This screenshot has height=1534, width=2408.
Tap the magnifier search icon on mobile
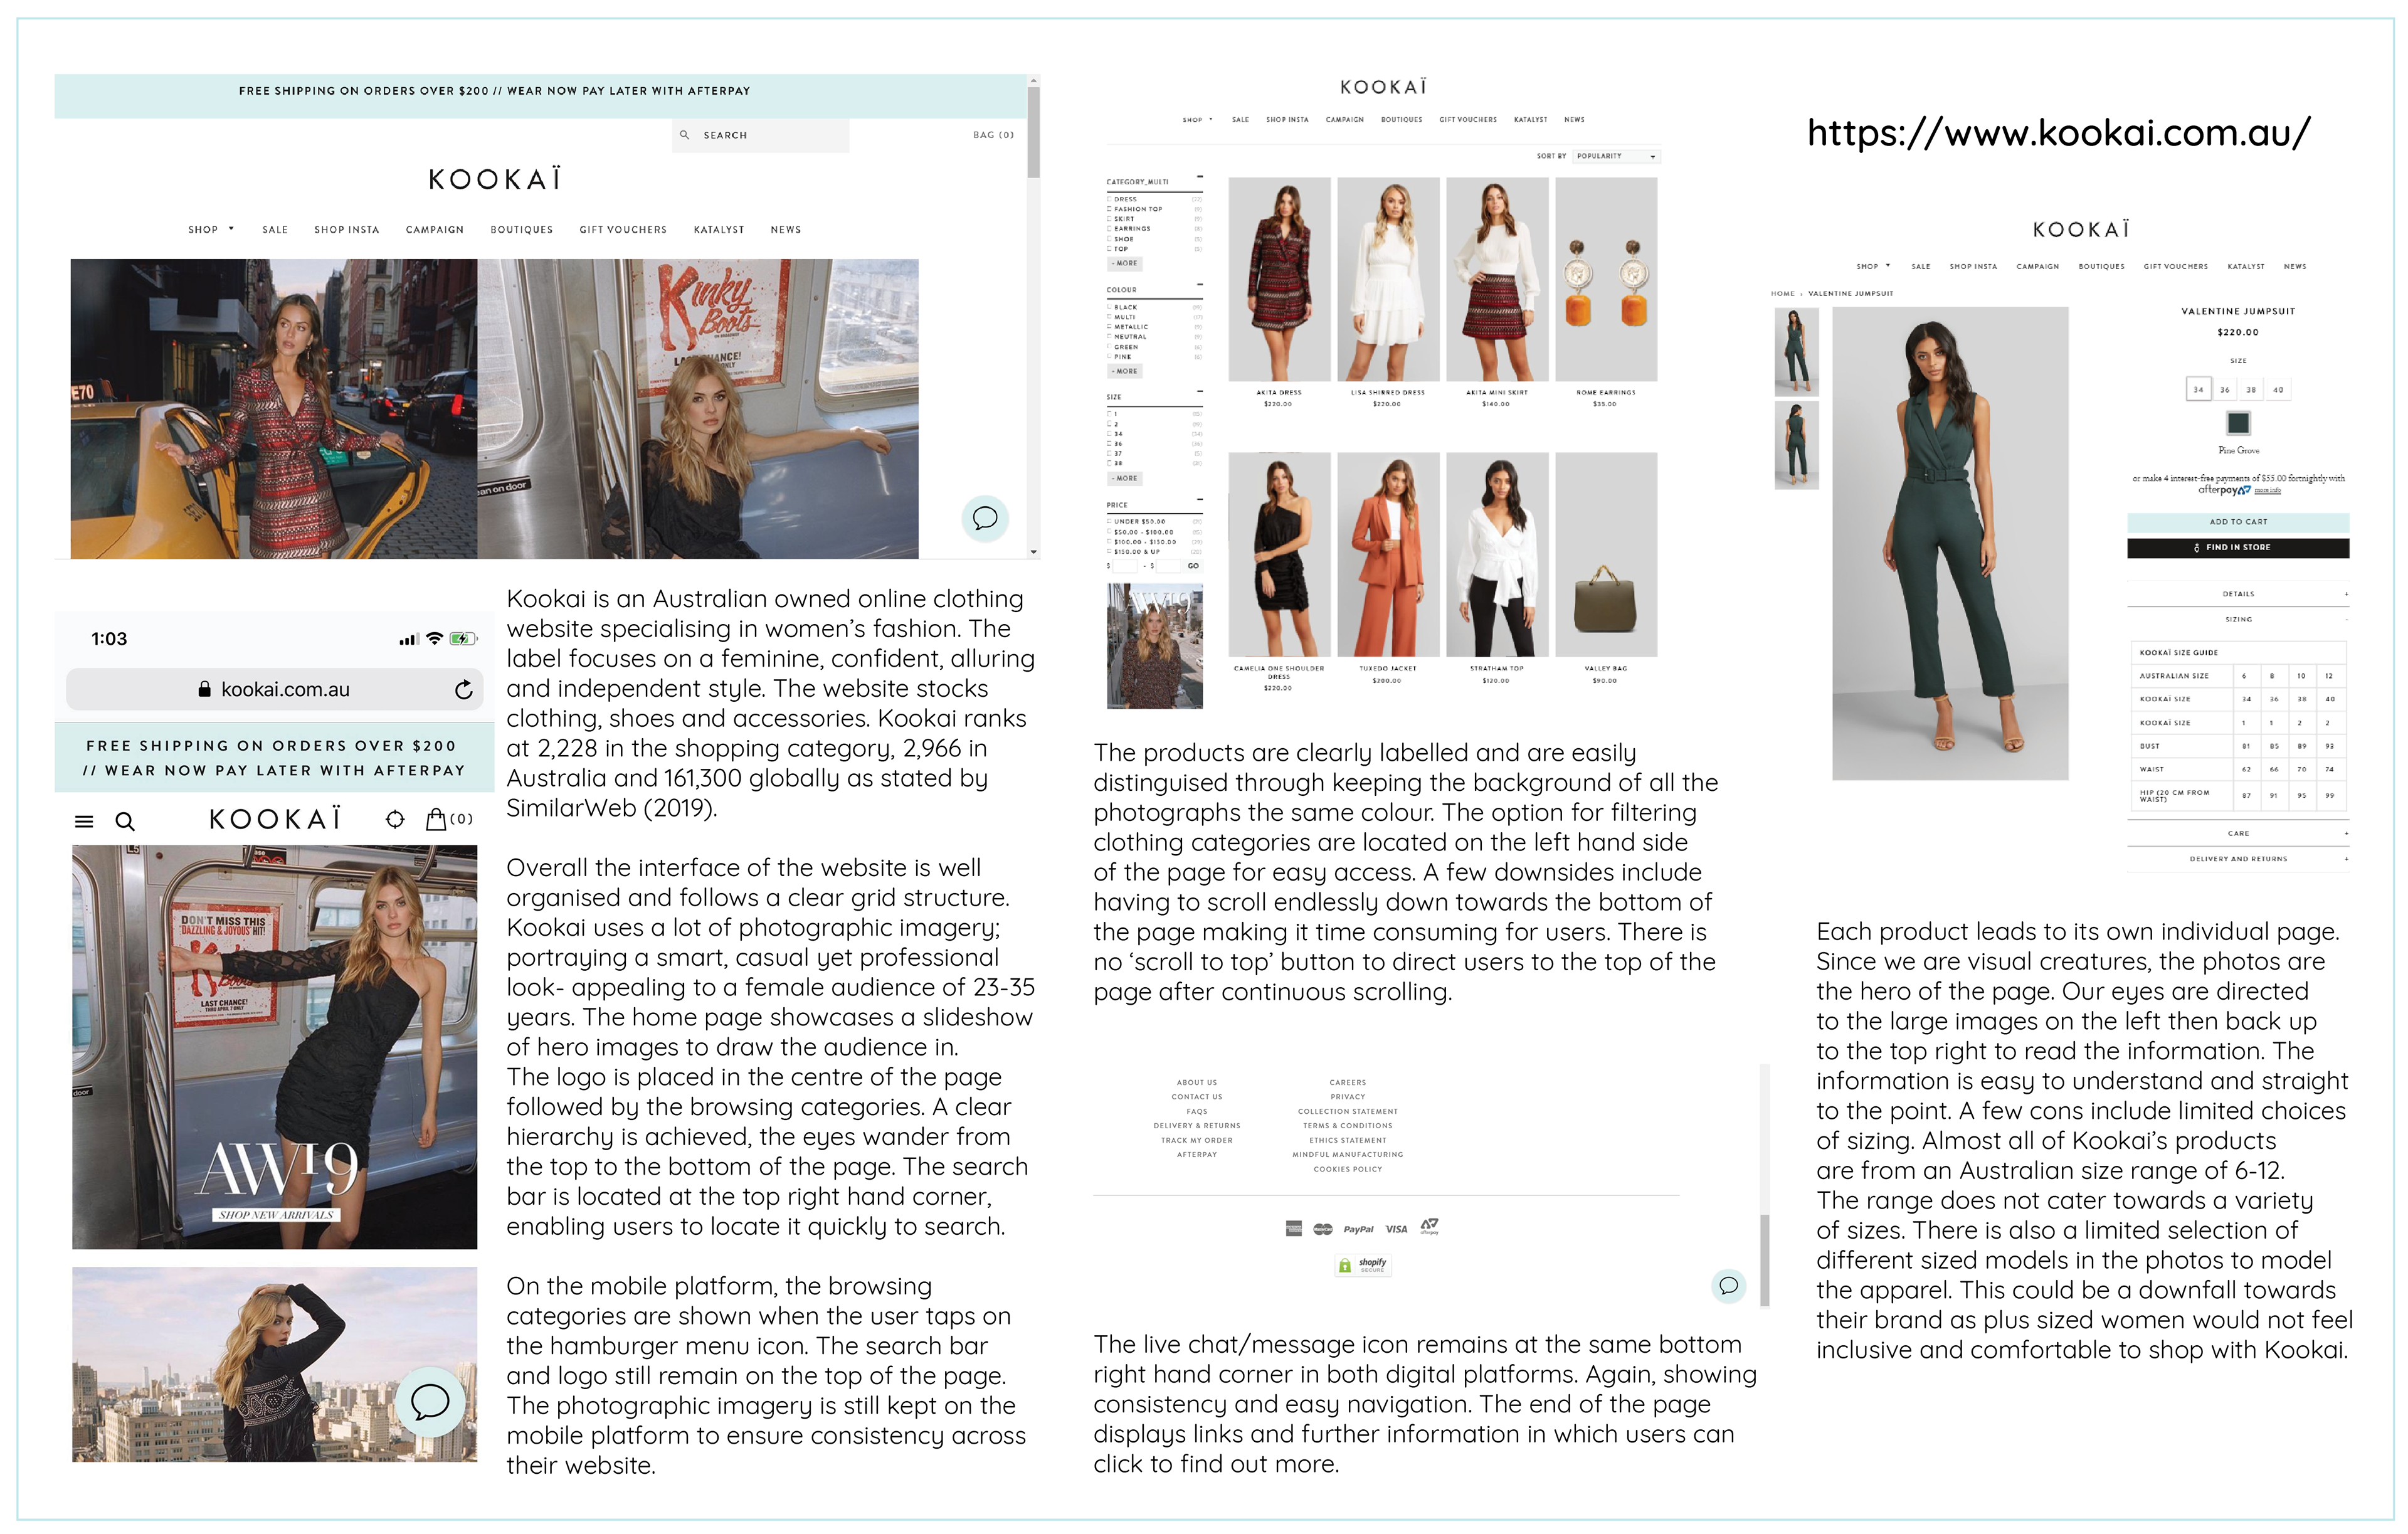(x=125, y=821)
